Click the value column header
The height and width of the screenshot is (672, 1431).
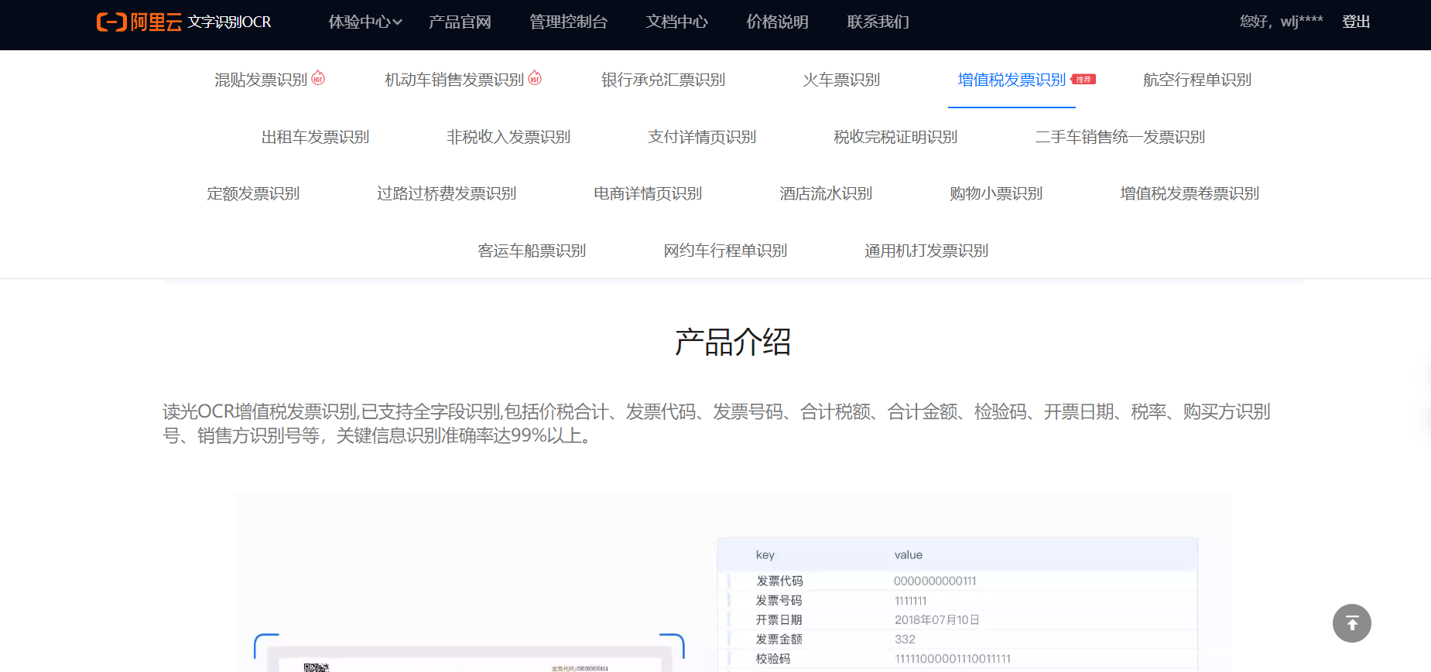point(909,554)
